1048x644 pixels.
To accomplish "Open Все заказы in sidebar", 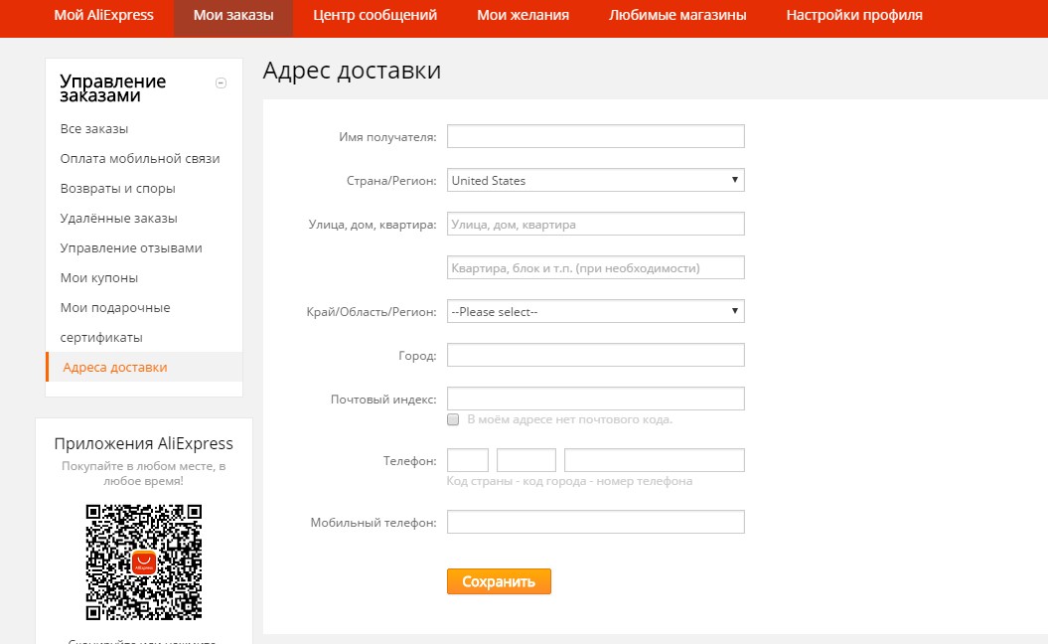I will coord(94,128).
